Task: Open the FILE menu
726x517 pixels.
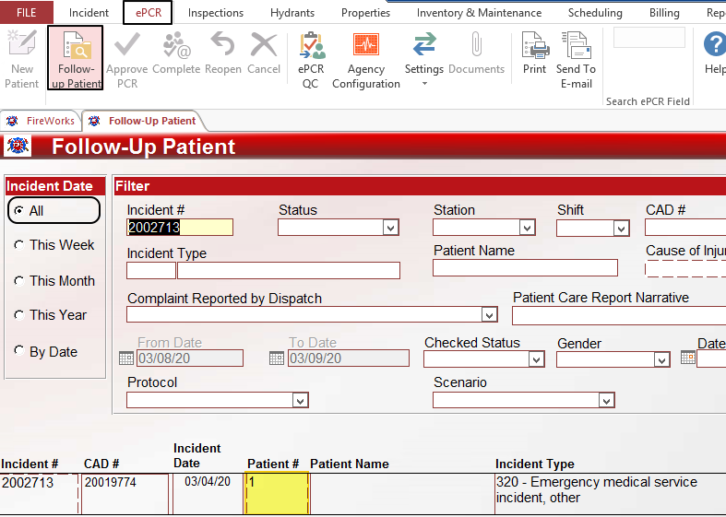Action: [27, 13]
